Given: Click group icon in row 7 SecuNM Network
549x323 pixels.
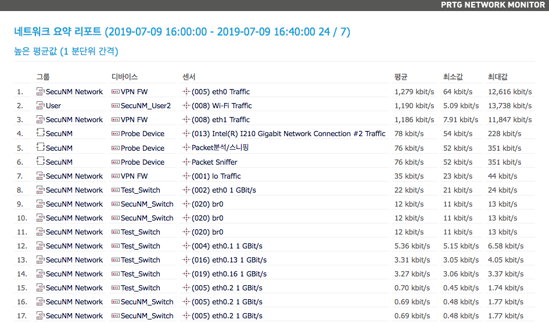Looking at the screenshot, I should [41, 176].
